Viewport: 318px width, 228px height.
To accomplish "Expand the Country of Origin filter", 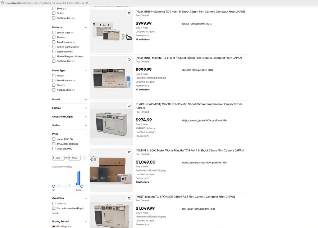I will click(86, 117).
